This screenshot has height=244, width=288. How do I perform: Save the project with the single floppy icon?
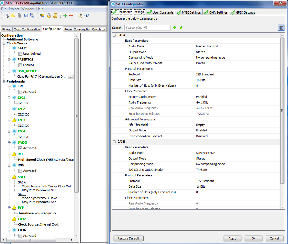tap(26, 16)
